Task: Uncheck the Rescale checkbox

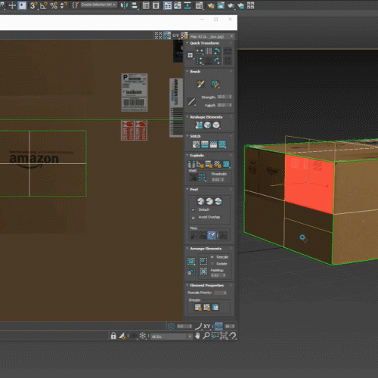Action: tap(212, 257)
